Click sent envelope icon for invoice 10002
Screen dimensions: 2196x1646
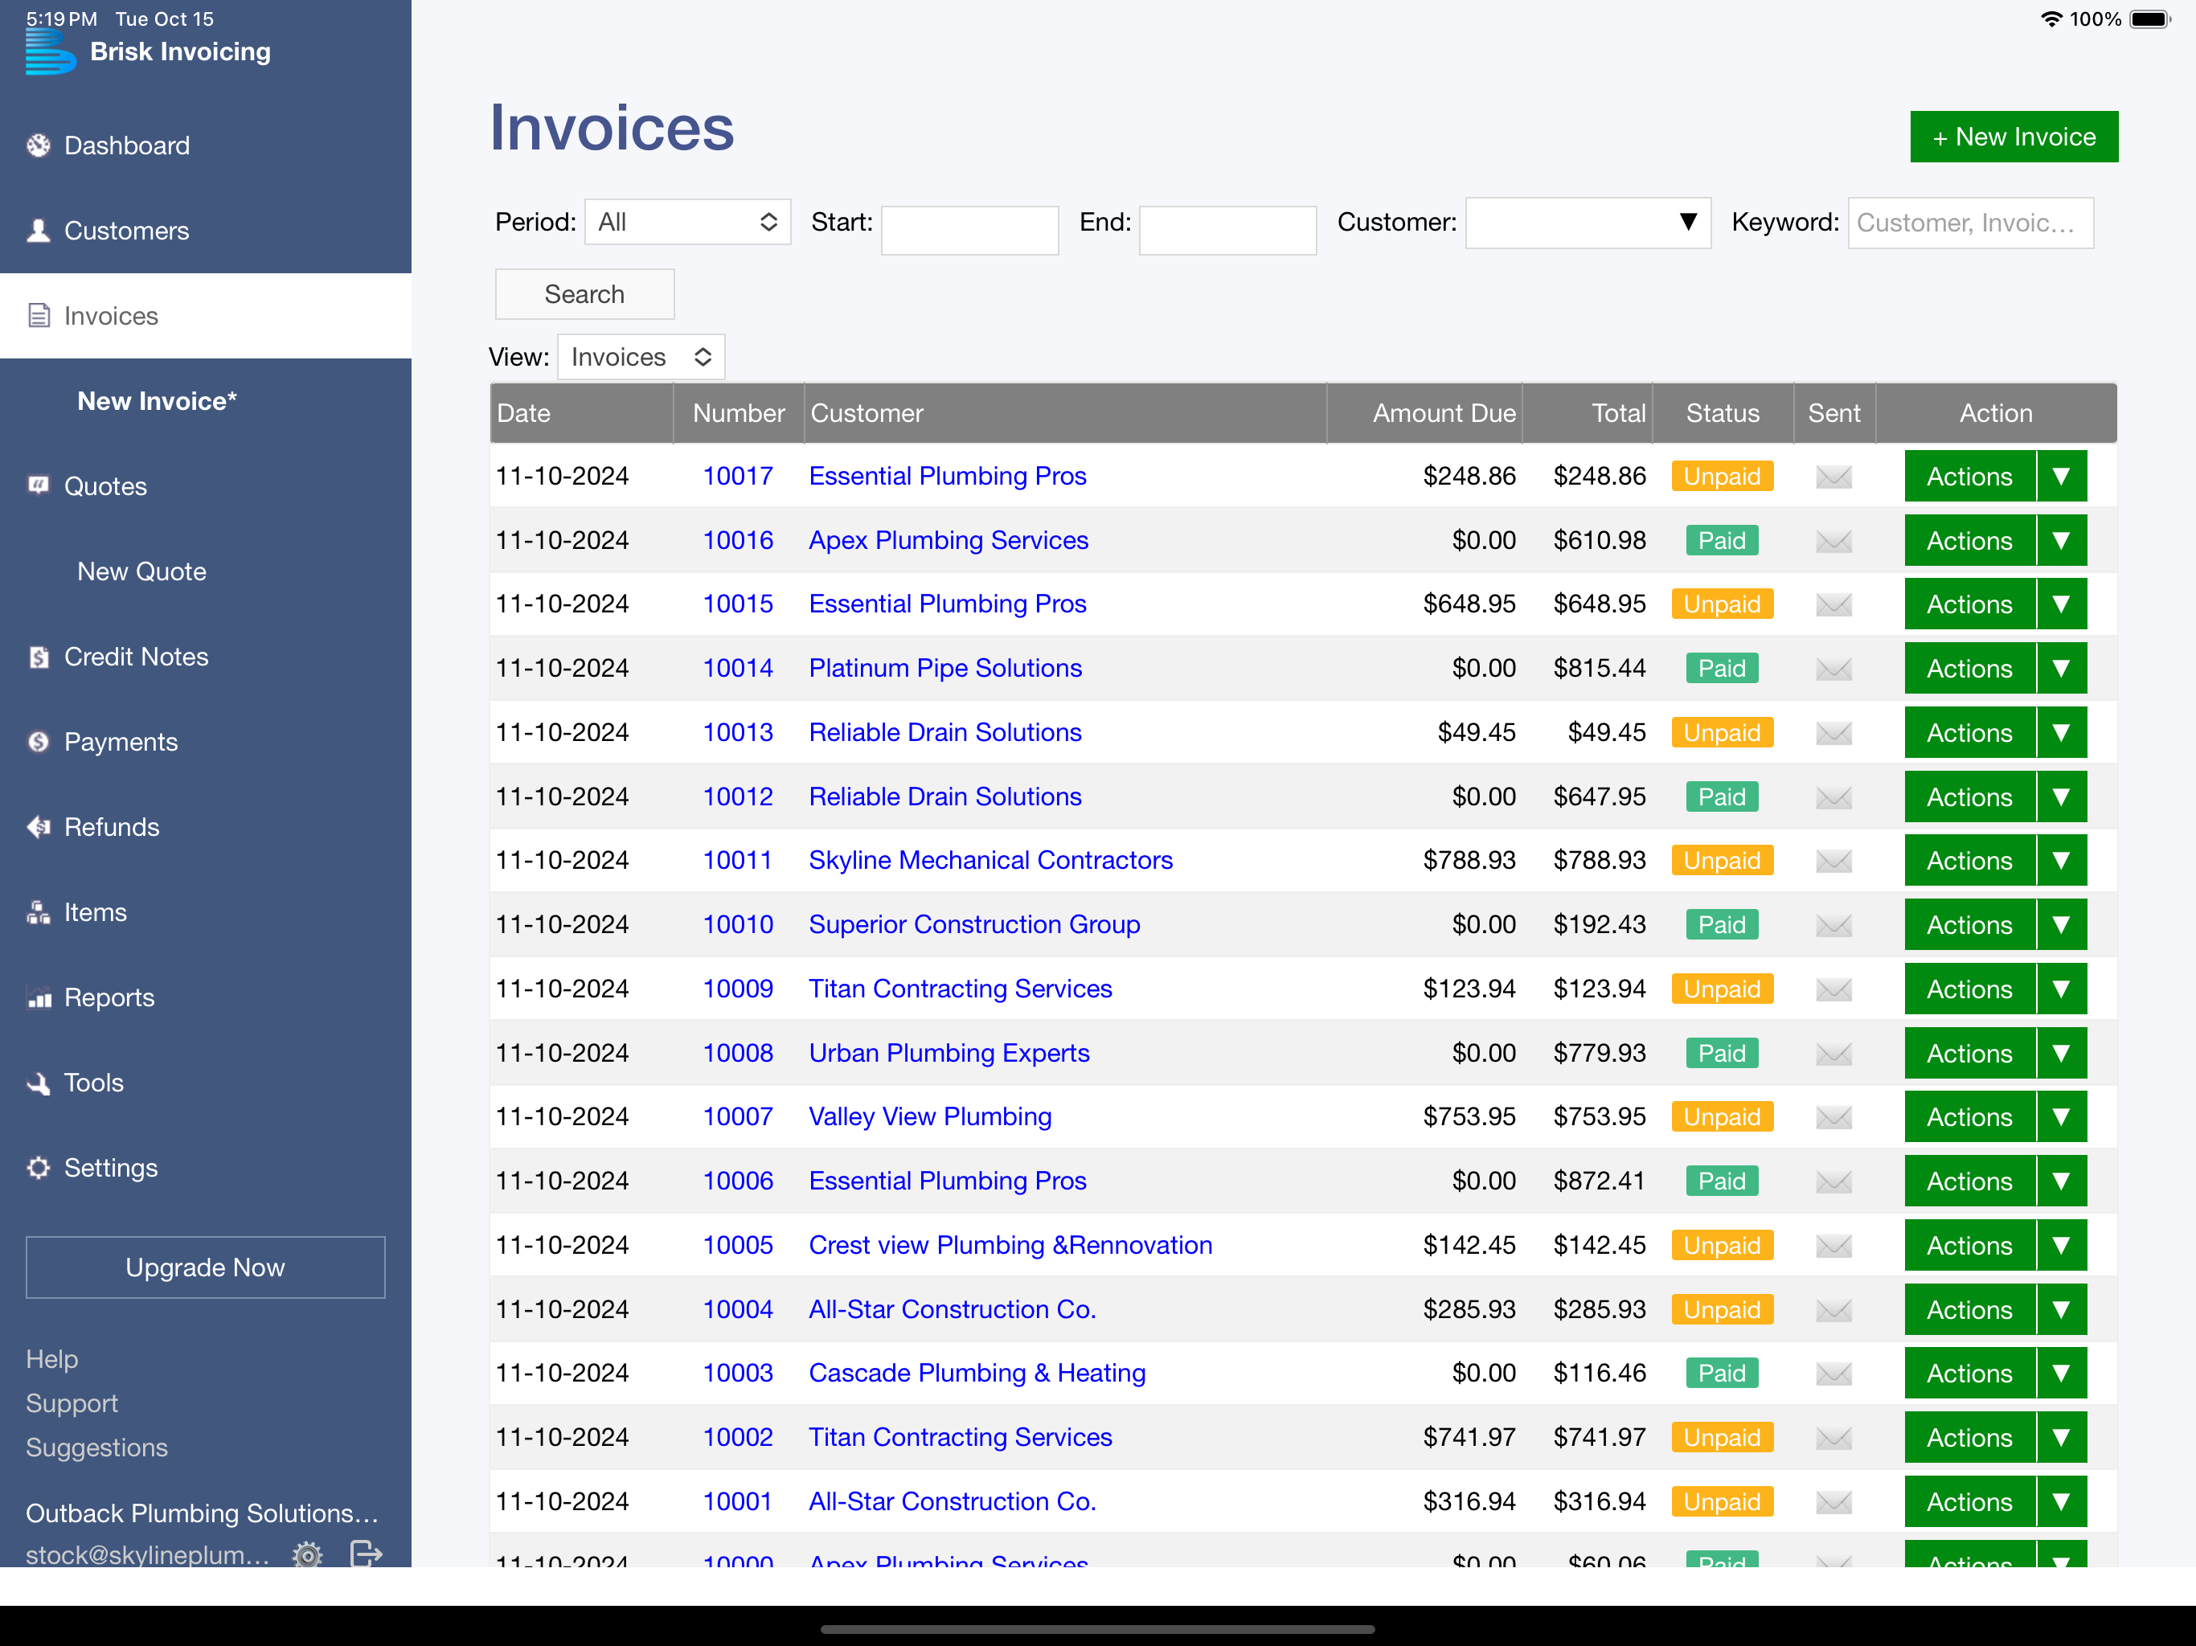pyautogui.click(x=1833, y=1439)
